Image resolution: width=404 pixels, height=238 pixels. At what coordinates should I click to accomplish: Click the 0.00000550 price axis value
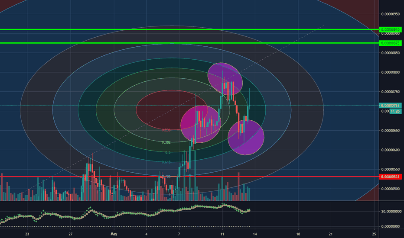click(x=390, y=169)
